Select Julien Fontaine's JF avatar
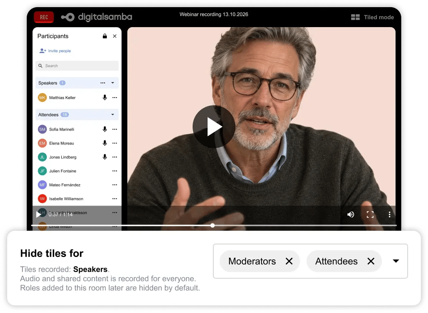The image size is (428, 313). tap(42, 171)
